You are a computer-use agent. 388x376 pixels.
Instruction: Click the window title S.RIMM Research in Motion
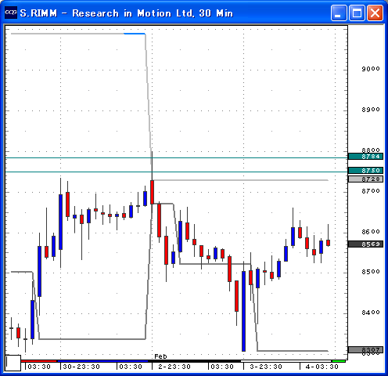pos(127,13)
